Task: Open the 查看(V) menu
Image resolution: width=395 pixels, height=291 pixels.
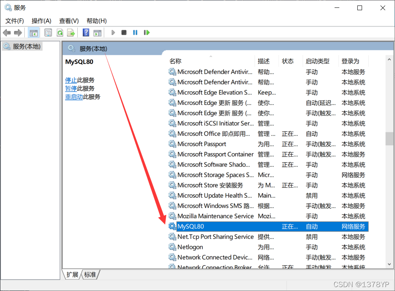Action: (x=69, y=21)
